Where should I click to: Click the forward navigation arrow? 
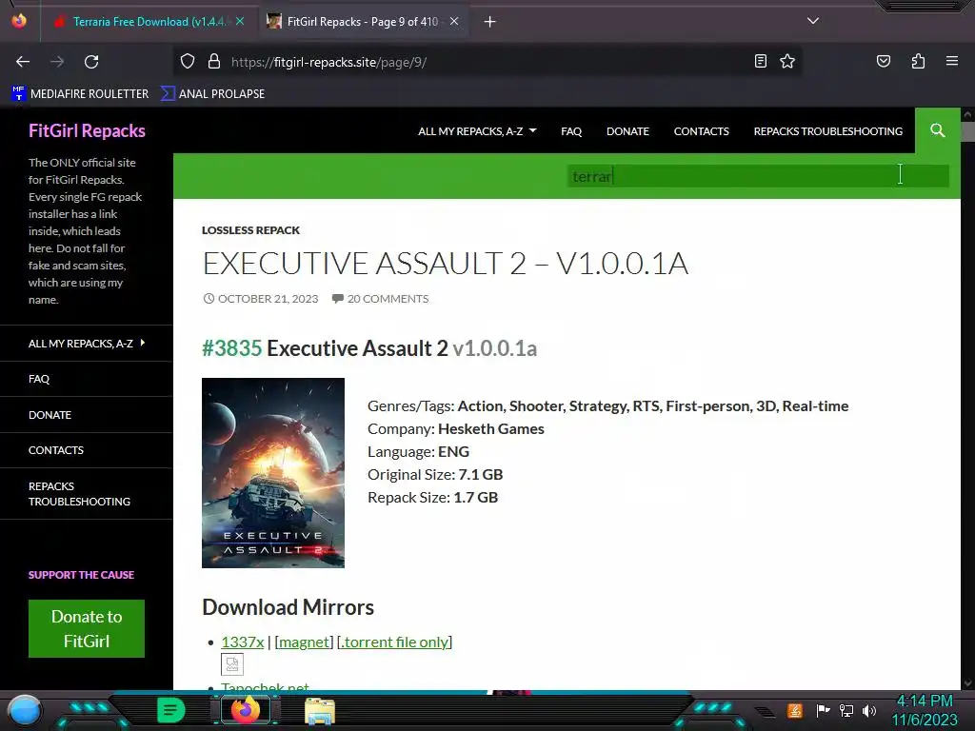tap(57, 62)
